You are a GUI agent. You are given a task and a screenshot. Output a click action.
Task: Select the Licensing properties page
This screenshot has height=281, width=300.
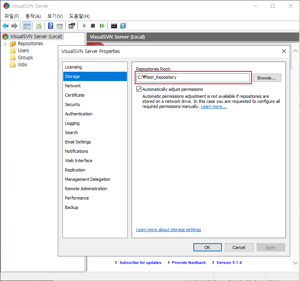(95, 67)
